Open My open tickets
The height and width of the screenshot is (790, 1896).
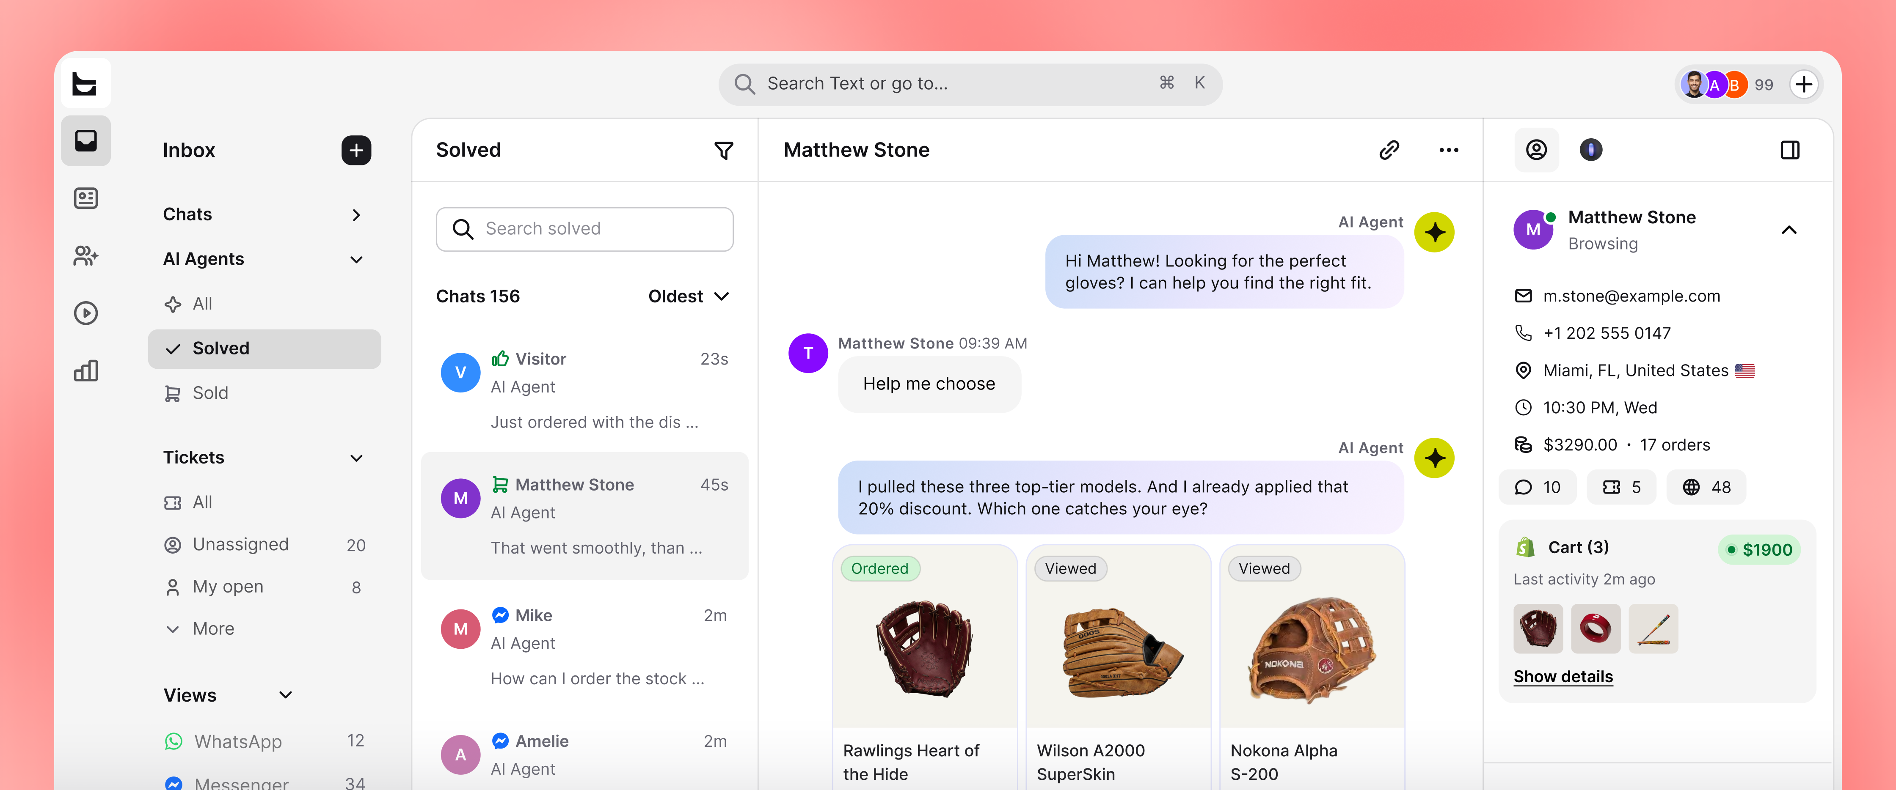[264, 587]
